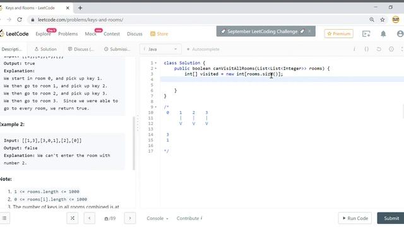
Task: Click the zoom magnifier icon in address bar
Action: pyautogui.click(x=372, y=20)
